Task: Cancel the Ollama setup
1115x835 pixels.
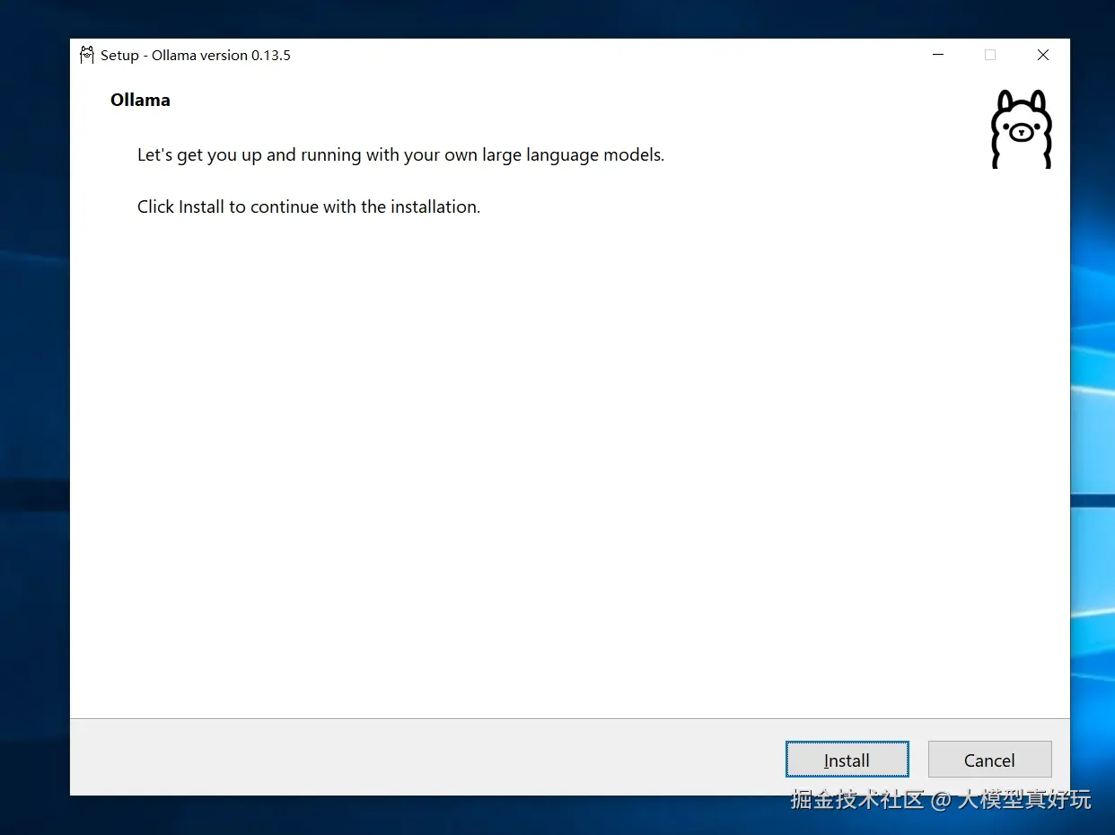Action: [x=989, y=760]
